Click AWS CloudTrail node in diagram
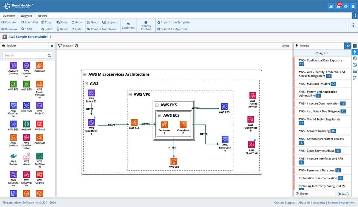The width and height of the screenshot is (358, 207). pyautogui.click(x=251, y=145)
